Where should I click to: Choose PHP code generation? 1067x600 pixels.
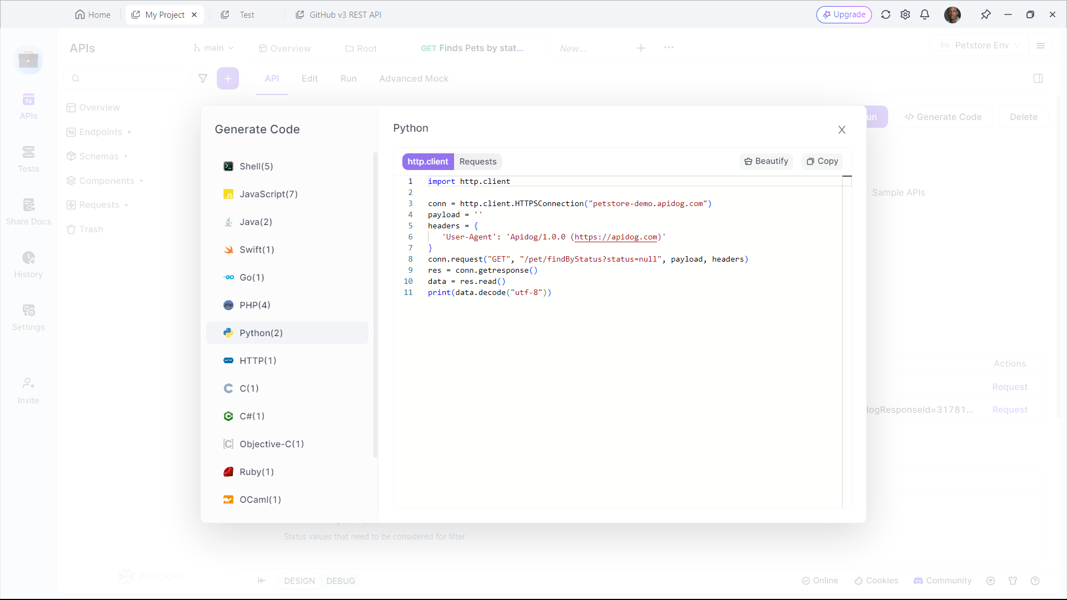287,305
